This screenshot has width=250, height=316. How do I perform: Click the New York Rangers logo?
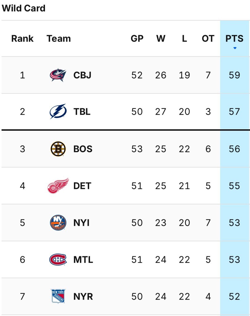coord(58,296)
